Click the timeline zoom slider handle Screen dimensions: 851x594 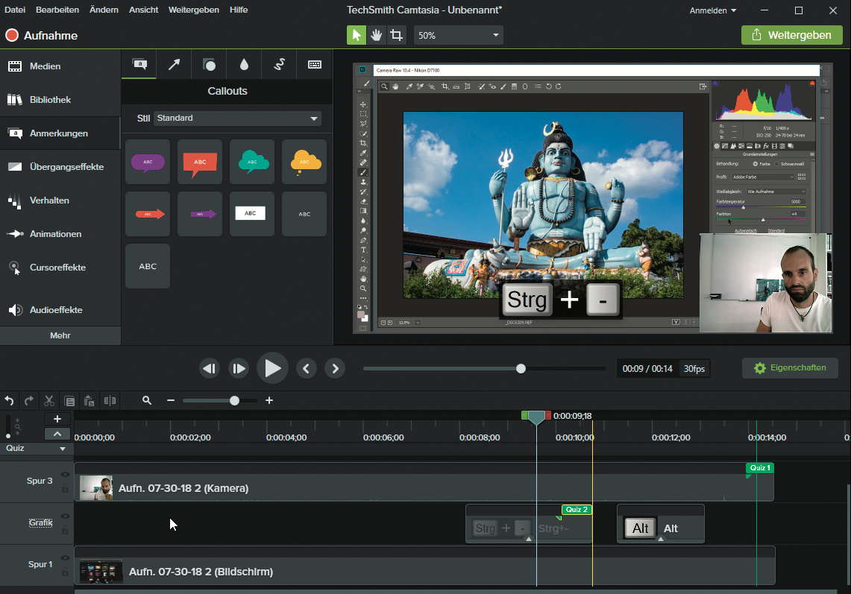tap(234, 401)
